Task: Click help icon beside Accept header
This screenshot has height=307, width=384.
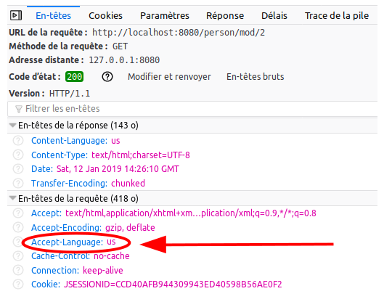Action: click(18, 213)
